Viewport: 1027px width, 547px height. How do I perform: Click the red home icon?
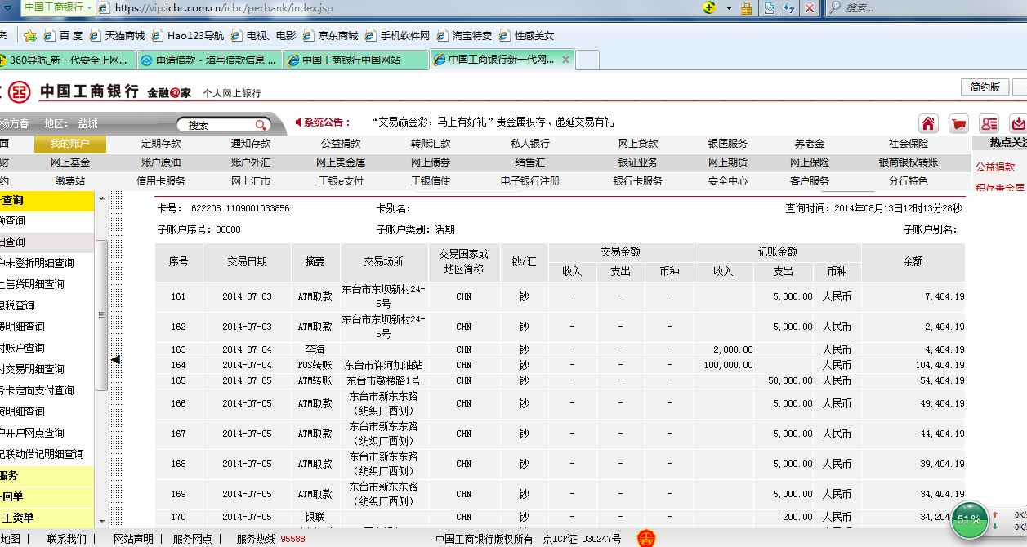click(928, 123)
